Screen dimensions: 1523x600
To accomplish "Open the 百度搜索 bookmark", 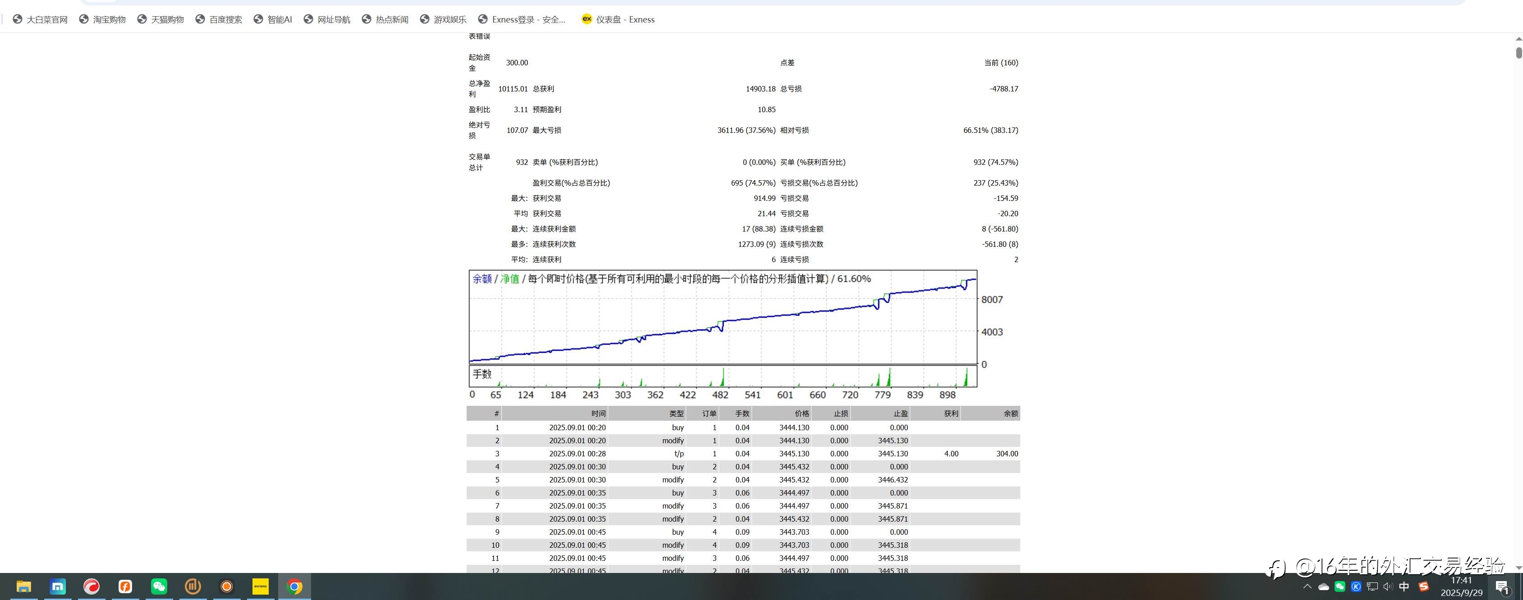I will coord(220,19).
